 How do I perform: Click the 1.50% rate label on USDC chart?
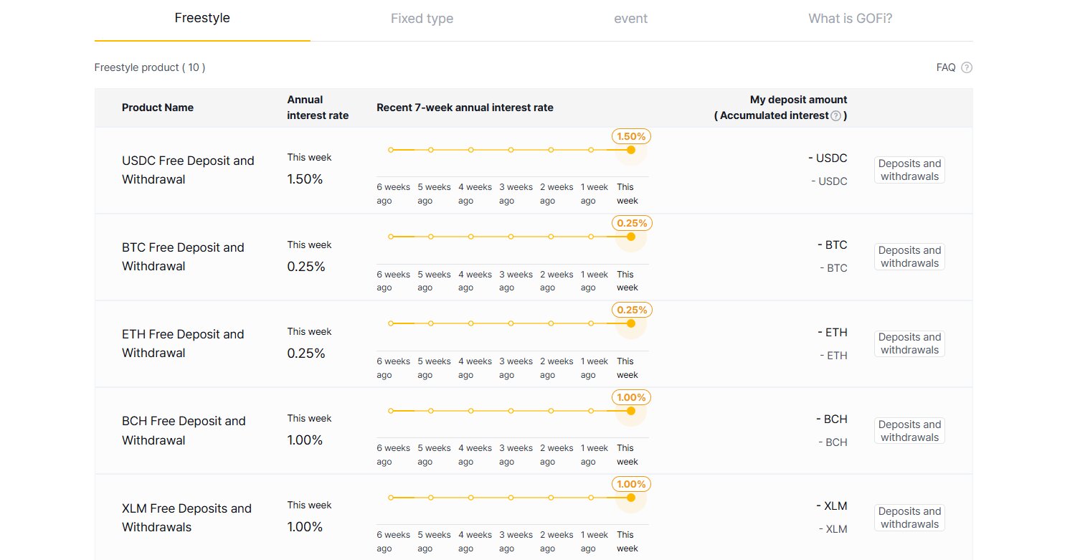(x=631, y=136)
